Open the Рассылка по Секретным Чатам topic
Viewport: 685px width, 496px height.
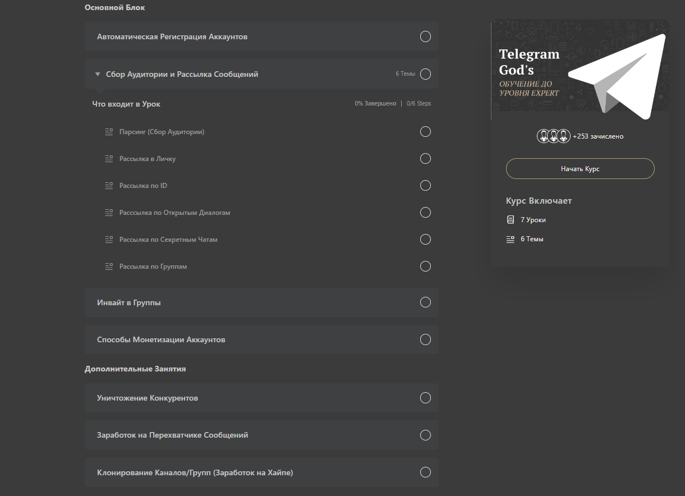coord(168,240)
